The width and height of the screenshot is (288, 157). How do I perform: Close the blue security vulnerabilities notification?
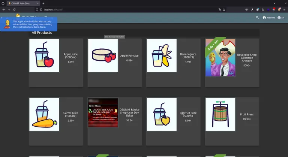(1, 18)
